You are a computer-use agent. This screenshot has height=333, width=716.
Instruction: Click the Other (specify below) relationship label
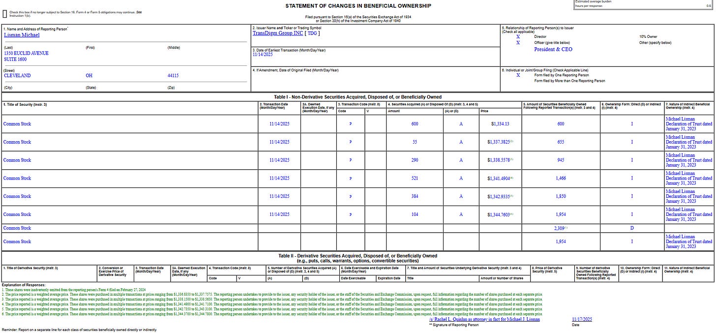[655, 43]
